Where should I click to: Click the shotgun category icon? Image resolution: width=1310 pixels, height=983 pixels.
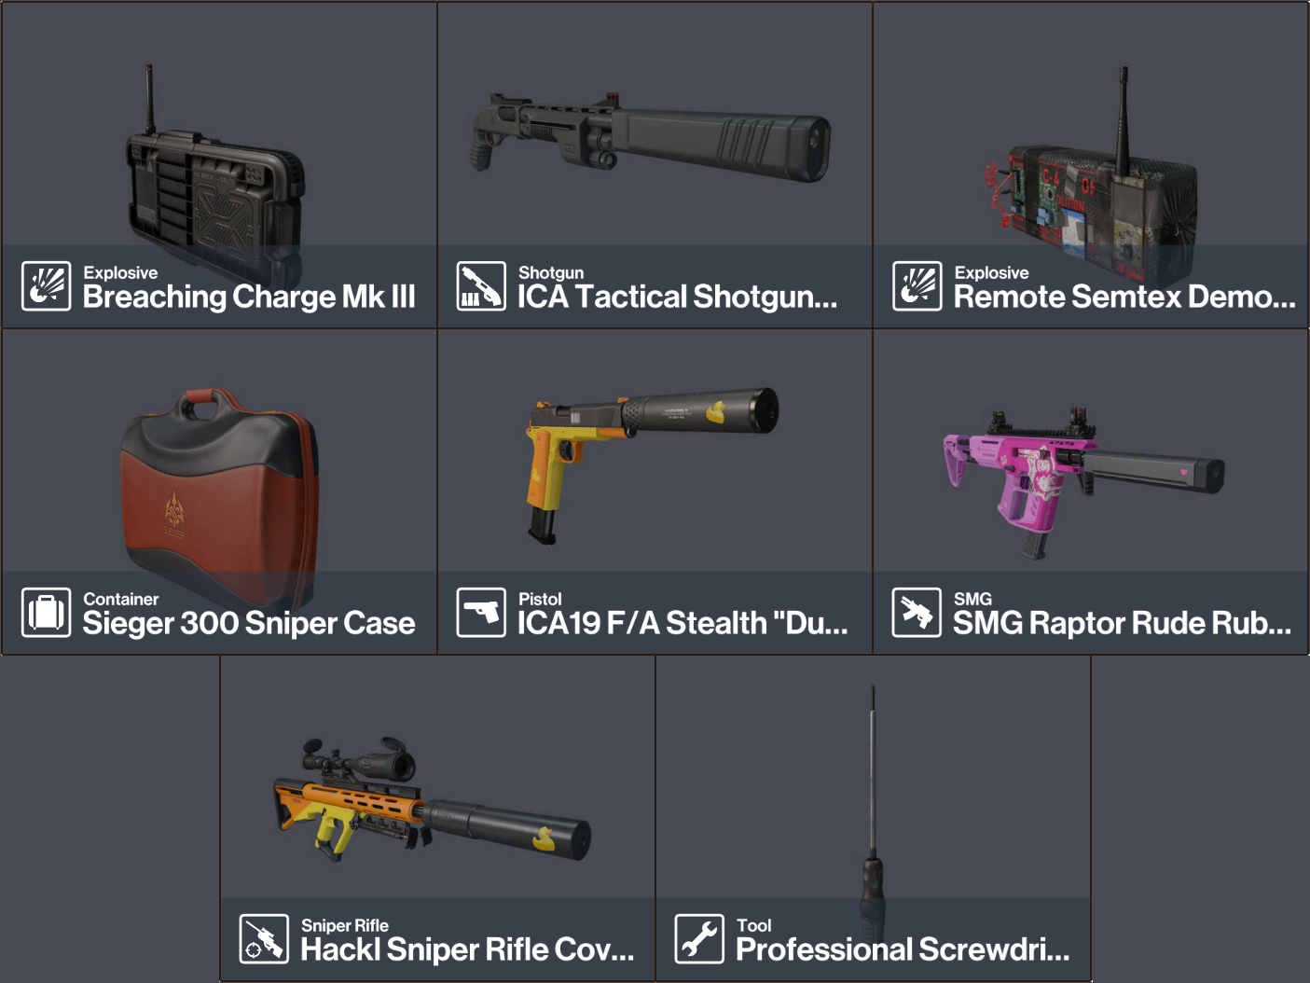coord(481,285)
